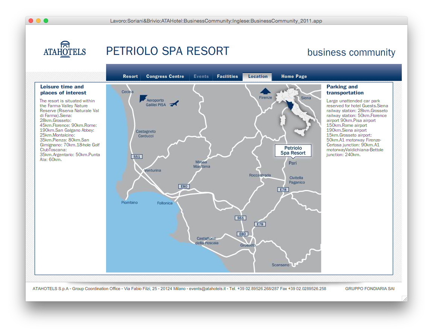Click the E80 road sign near Follonica

pos(184,186)
